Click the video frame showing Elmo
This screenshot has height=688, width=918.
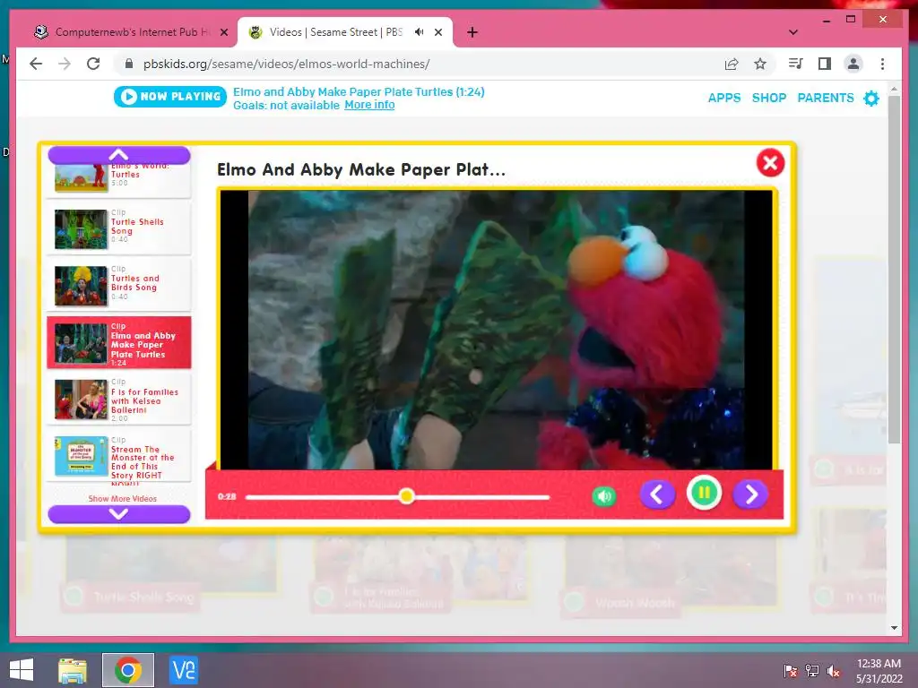coord(496,330)
